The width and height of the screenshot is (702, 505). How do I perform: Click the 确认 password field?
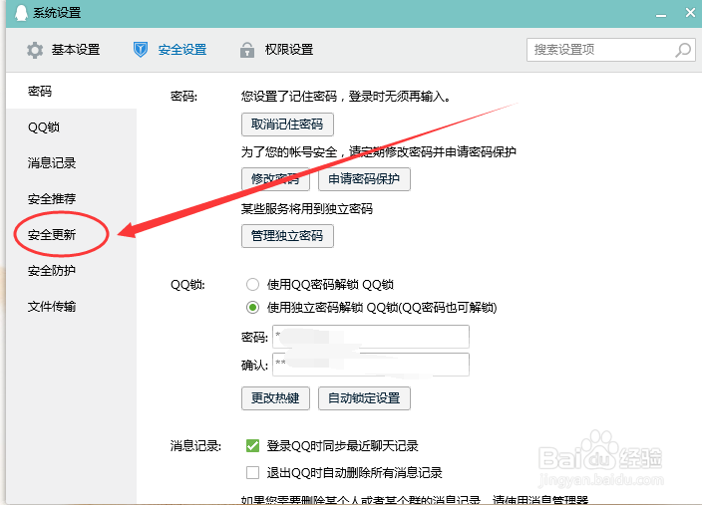[371, 365]
